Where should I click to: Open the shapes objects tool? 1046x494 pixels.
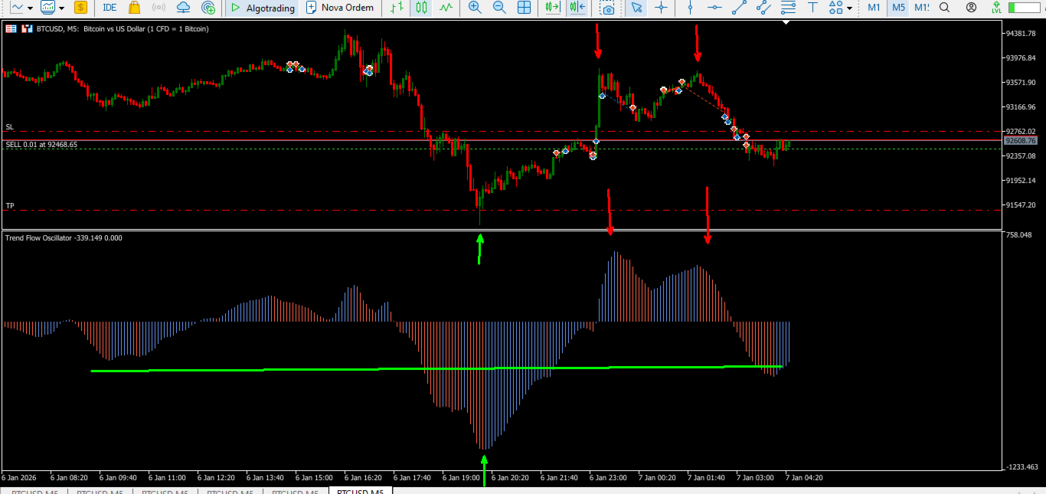click(835, 8)
